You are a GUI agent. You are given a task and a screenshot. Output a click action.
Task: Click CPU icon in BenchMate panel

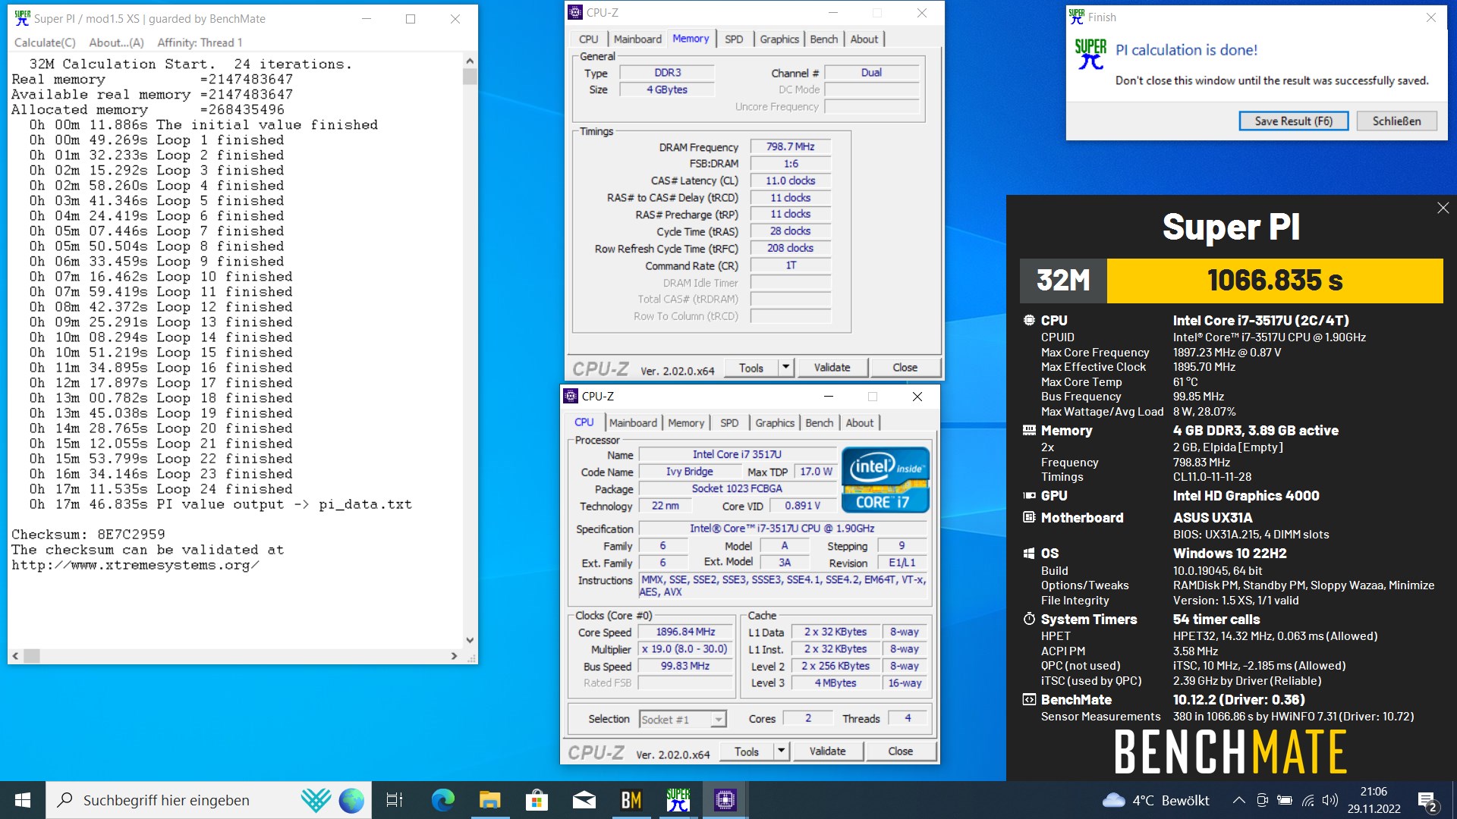tap(1029, 321)
